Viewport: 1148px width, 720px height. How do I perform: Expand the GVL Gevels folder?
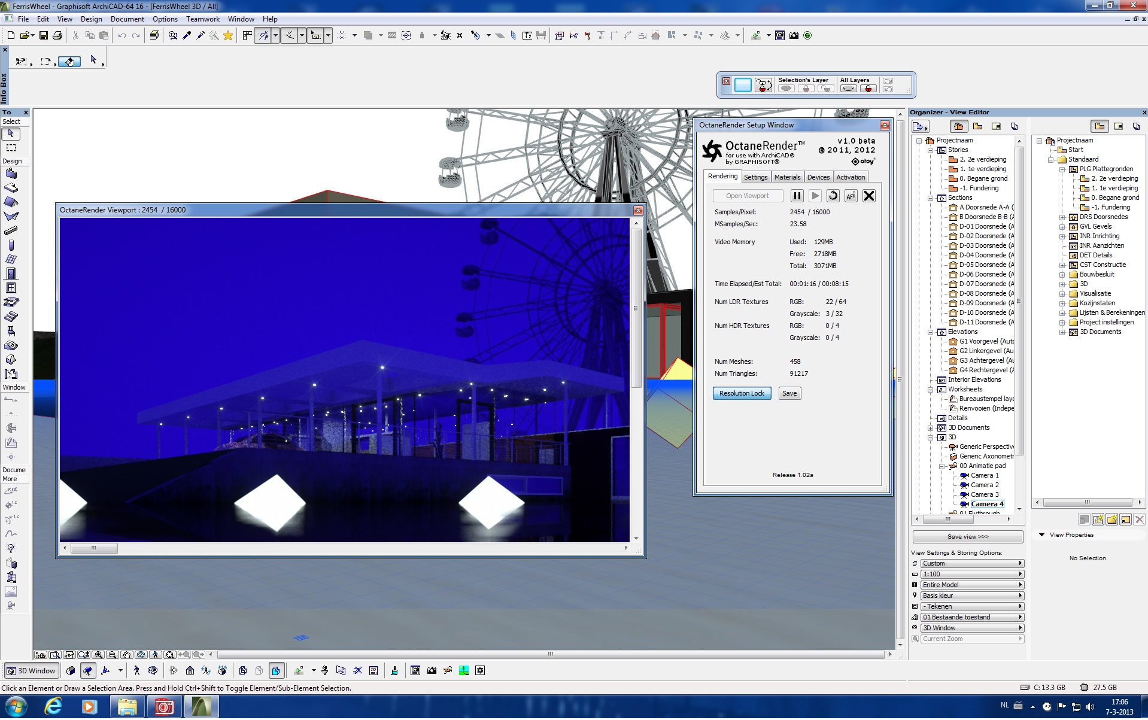pos(1062,227)
